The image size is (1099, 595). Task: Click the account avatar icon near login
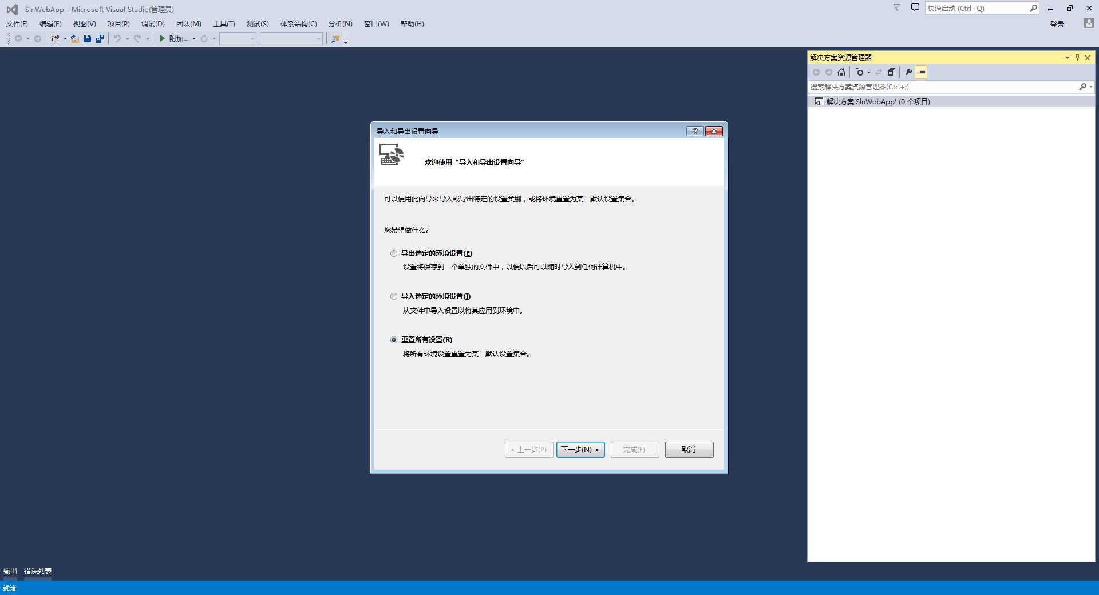pyautogui.click(x=1089, y=23)
